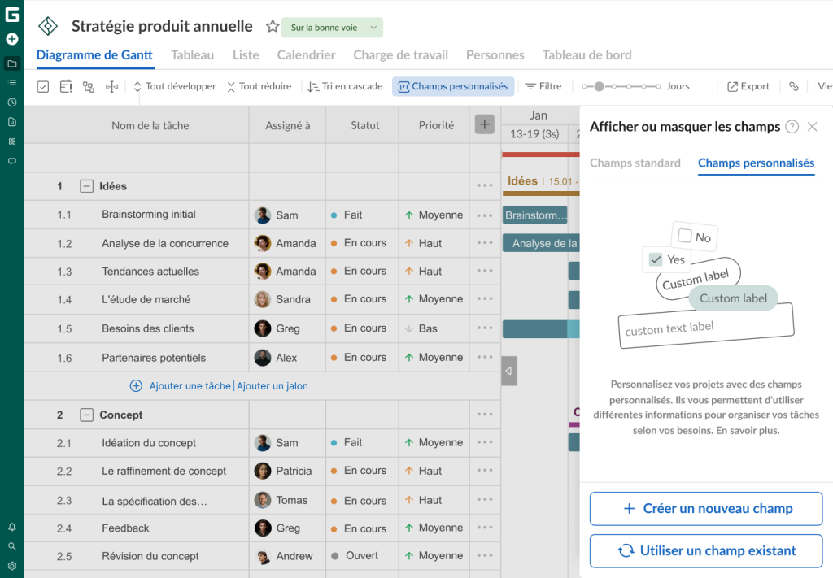Click the Analyse de la task bar in Gantt
Viewport: 833px width, 578px height.
click(x=541, y=243)
